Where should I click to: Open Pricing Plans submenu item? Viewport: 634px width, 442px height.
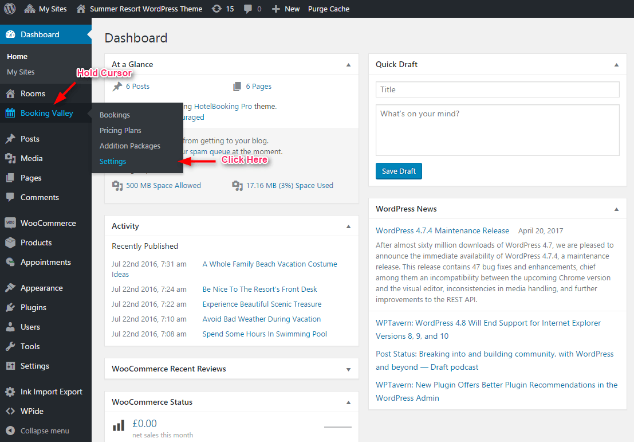click(x=120, y=130)
